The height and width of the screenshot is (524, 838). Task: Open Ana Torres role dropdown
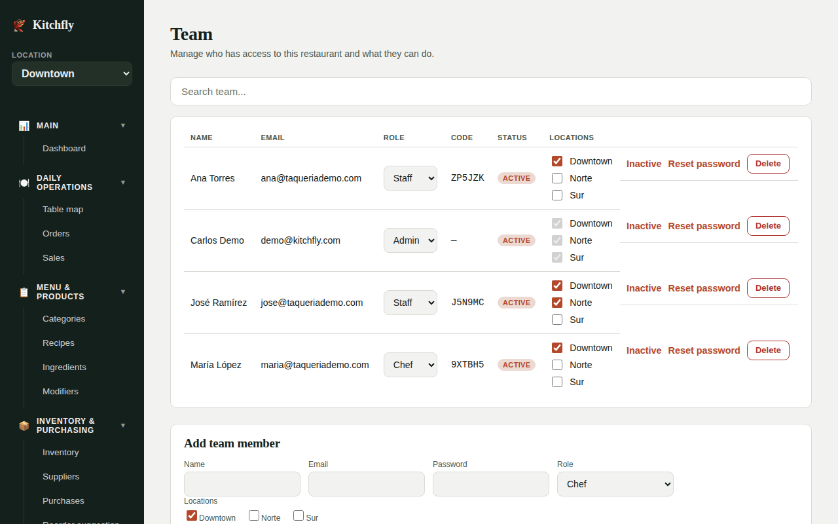click(x=410, y=178)
